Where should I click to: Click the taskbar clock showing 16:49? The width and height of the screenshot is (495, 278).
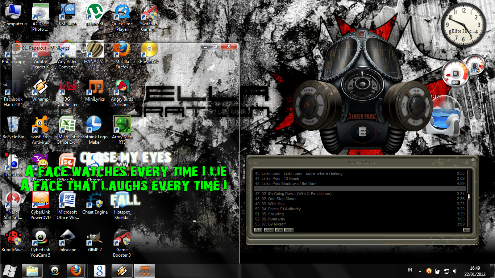coord(475,271)
